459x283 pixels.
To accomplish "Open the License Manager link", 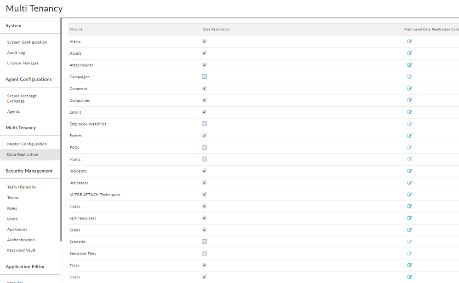I will point(23,63).
